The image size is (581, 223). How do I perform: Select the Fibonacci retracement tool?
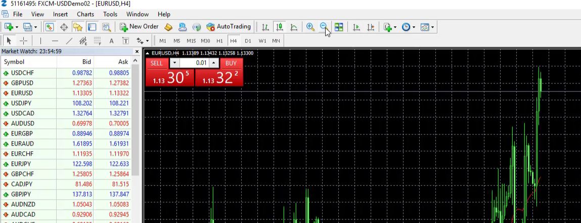[x=97, y=41]
